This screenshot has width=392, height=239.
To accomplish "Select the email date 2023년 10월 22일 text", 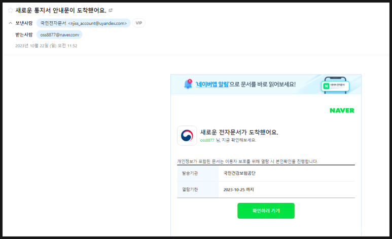I will 46,46.
